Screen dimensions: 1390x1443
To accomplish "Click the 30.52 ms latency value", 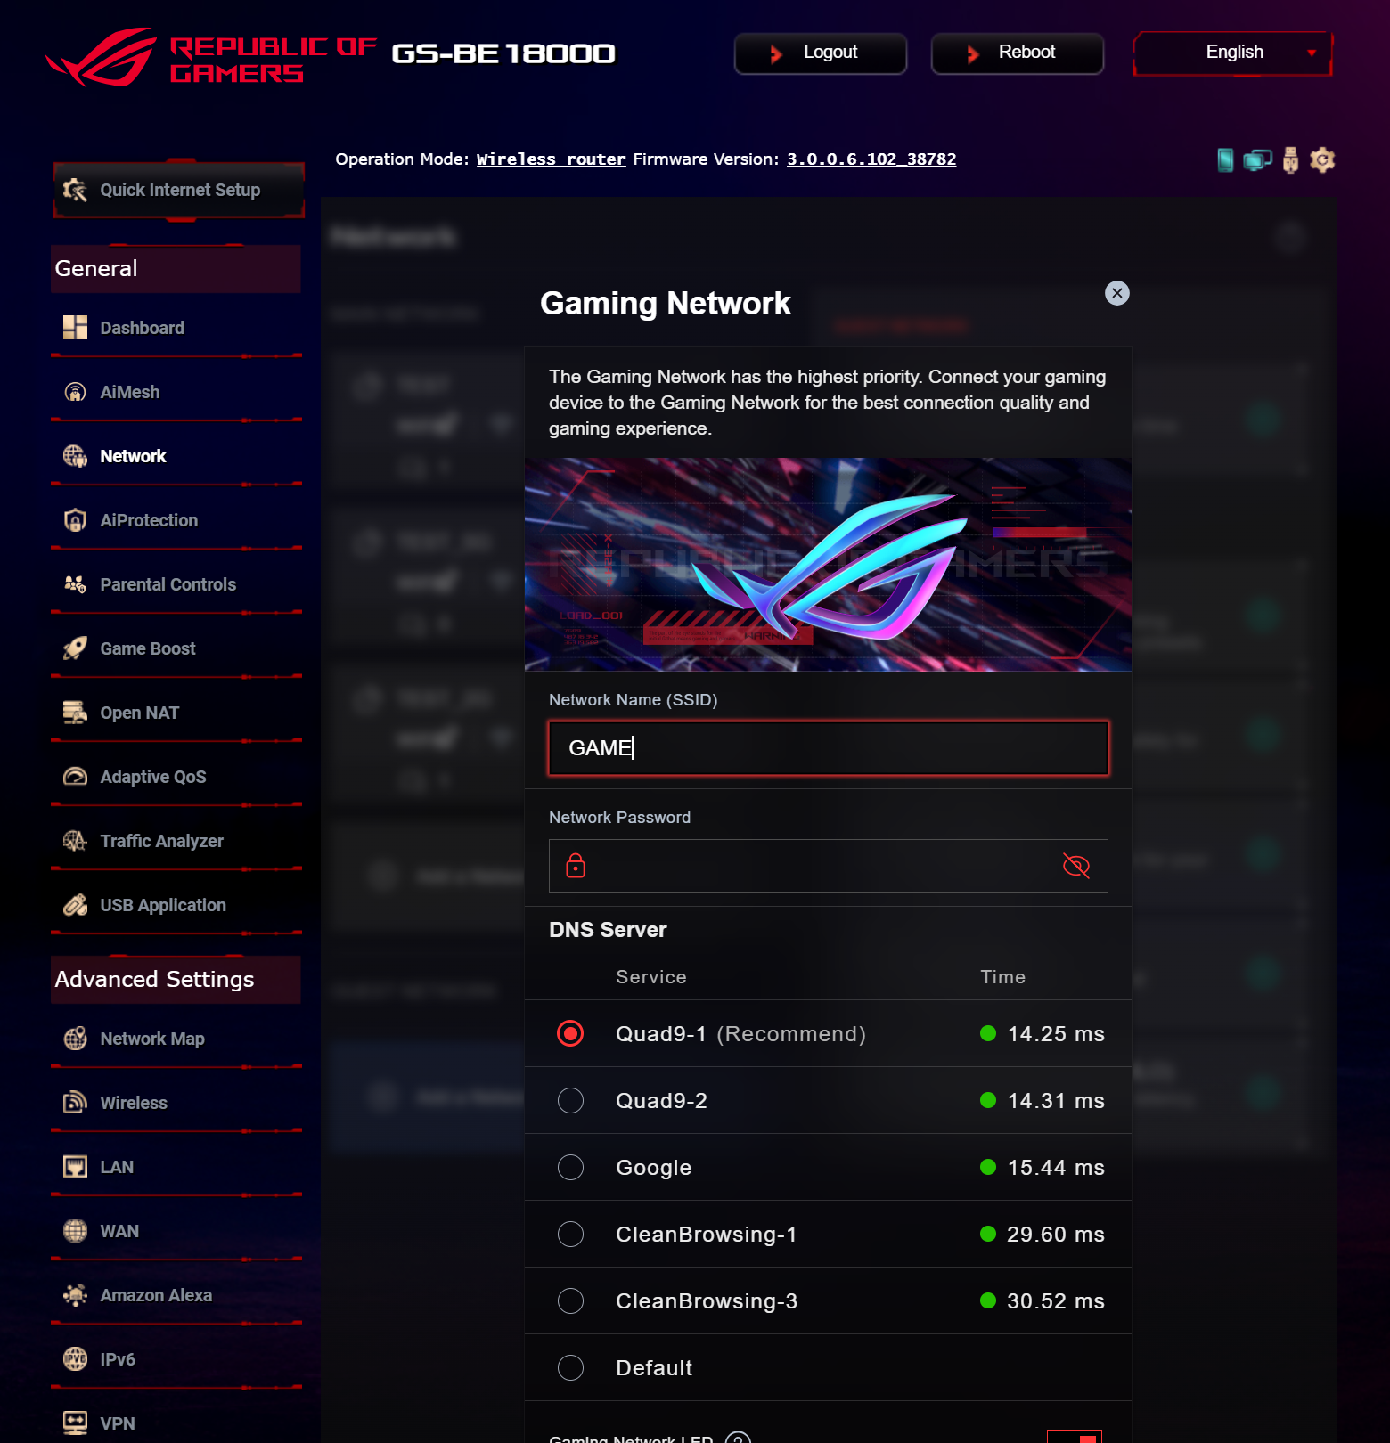I will tap(1056, 1300).
